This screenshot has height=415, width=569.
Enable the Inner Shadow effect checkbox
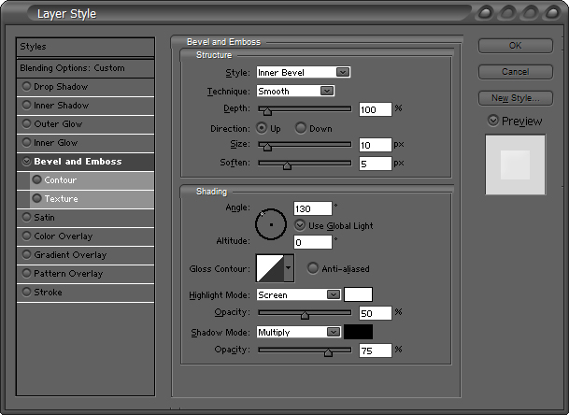click(26, 105)
